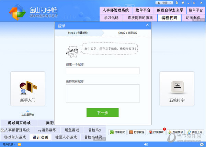Screen dimensions: 206x147
Task: Open the 新手入门 beginner card
Action: click(x=28, y=89)
